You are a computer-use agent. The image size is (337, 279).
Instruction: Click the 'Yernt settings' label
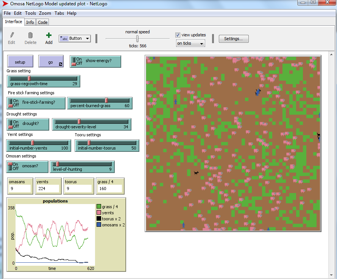[20, 134]
